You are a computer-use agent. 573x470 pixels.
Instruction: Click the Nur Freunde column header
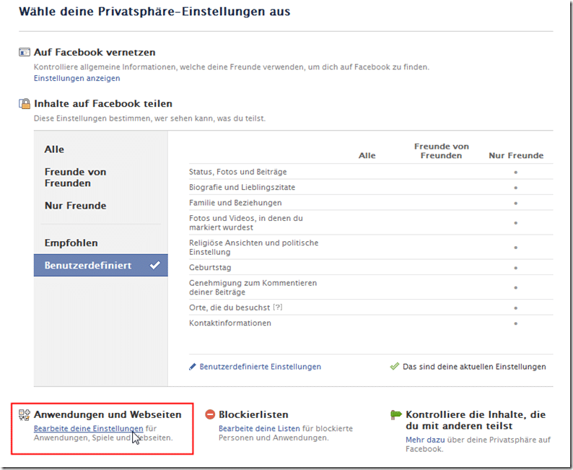(516, 155)
